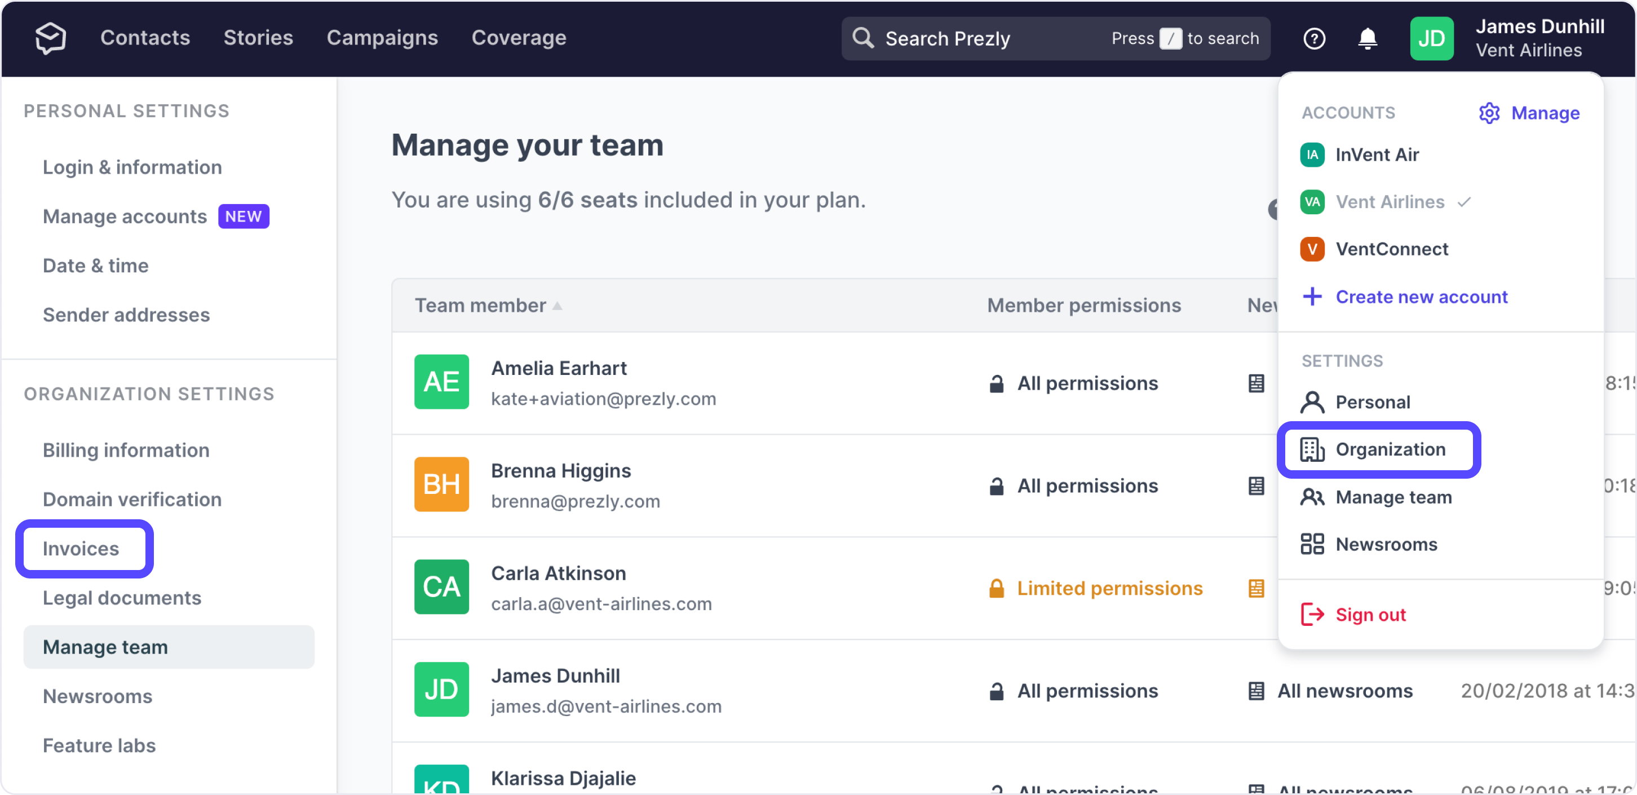Viewport: 1637px width, 795px height.
Task: Click orange lock icon for Carla Atkinson
Action: tap(997, 589)
